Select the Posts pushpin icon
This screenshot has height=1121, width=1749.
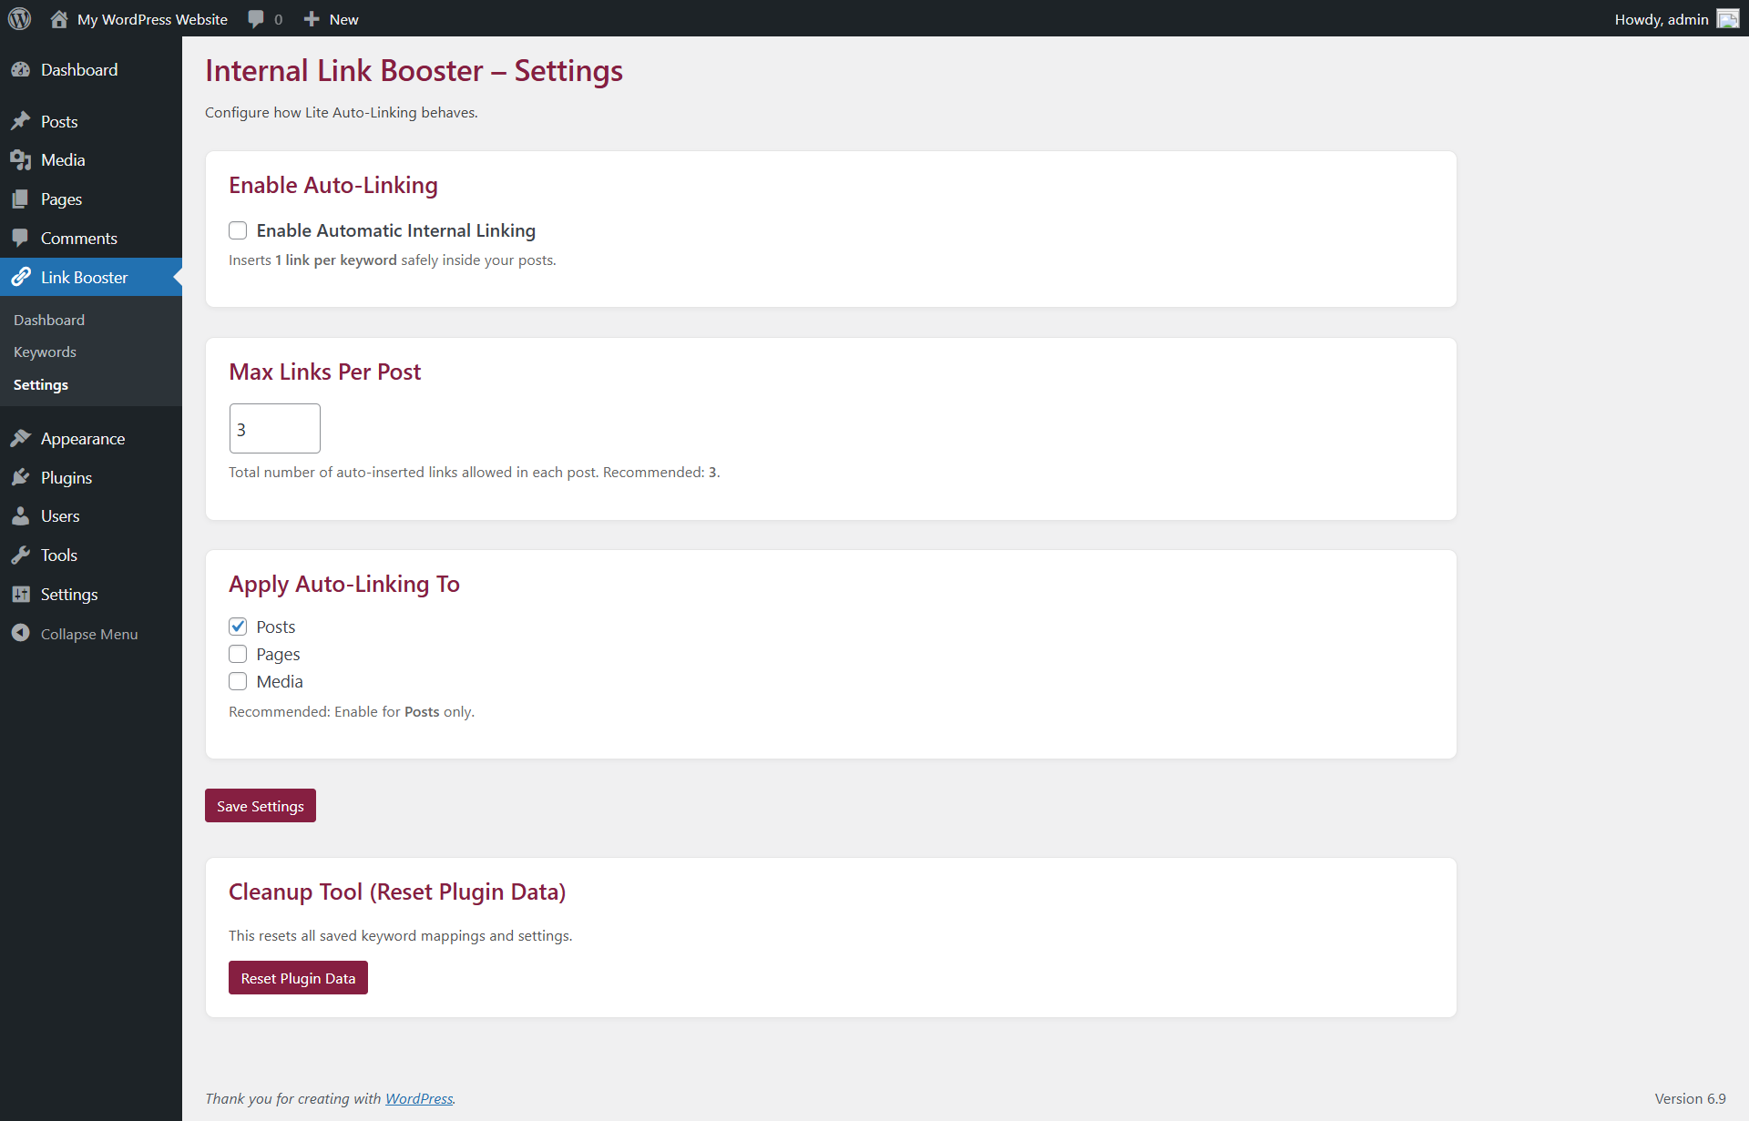[20, 120]
